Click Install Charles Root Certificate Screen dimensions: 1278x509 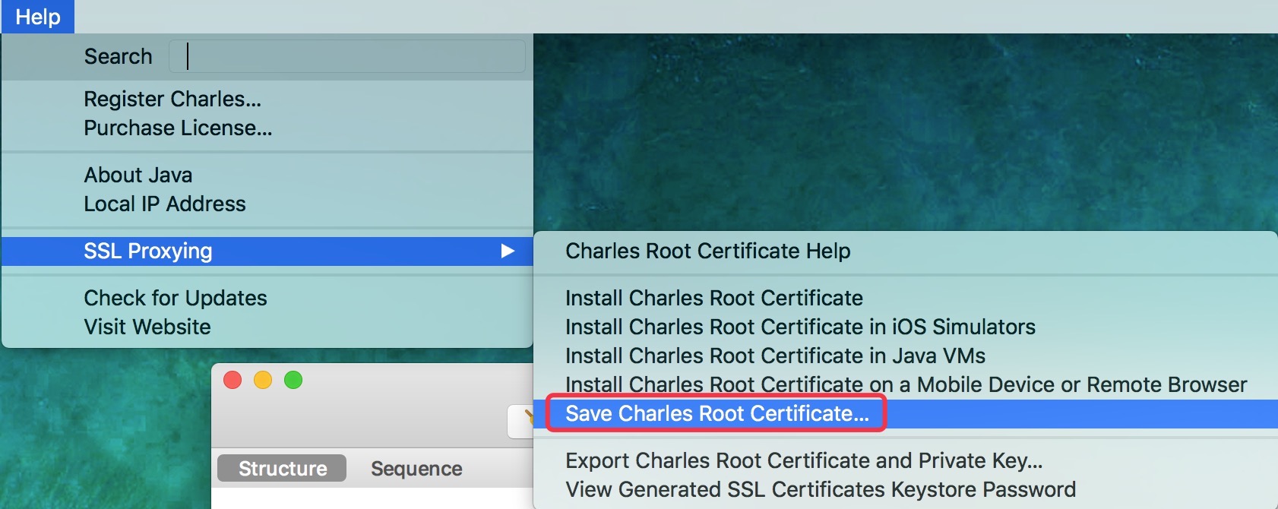coord(713,299)
